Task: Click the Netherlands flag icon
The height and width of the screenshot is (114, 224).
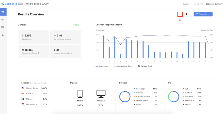Action: click(x=23, y=104)
